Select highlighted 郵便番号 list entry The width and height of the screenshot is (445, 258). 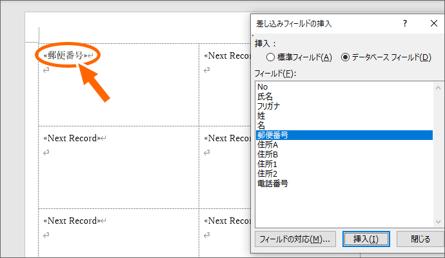point(272,135)
